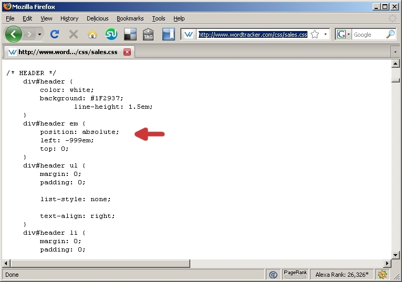Click 'text-align: right;' line
Screen dimensions: 402x282
[x=77, y=216]
